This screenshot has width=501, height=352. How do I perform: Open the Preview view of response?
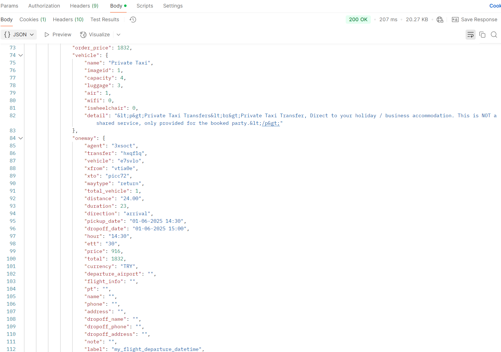click(x=58, y=35)
